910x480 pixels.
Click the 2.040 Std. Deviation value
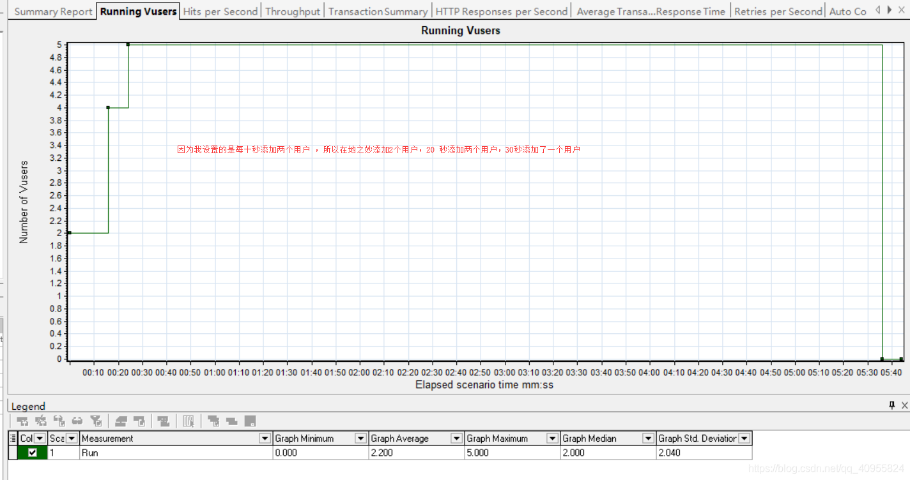pyautogui.click(x=669, y=453)
